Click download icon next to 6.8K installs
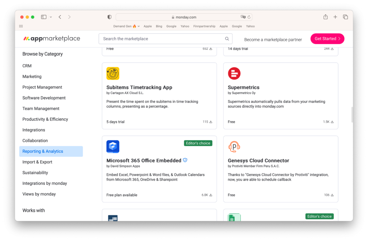 (211, 195)
